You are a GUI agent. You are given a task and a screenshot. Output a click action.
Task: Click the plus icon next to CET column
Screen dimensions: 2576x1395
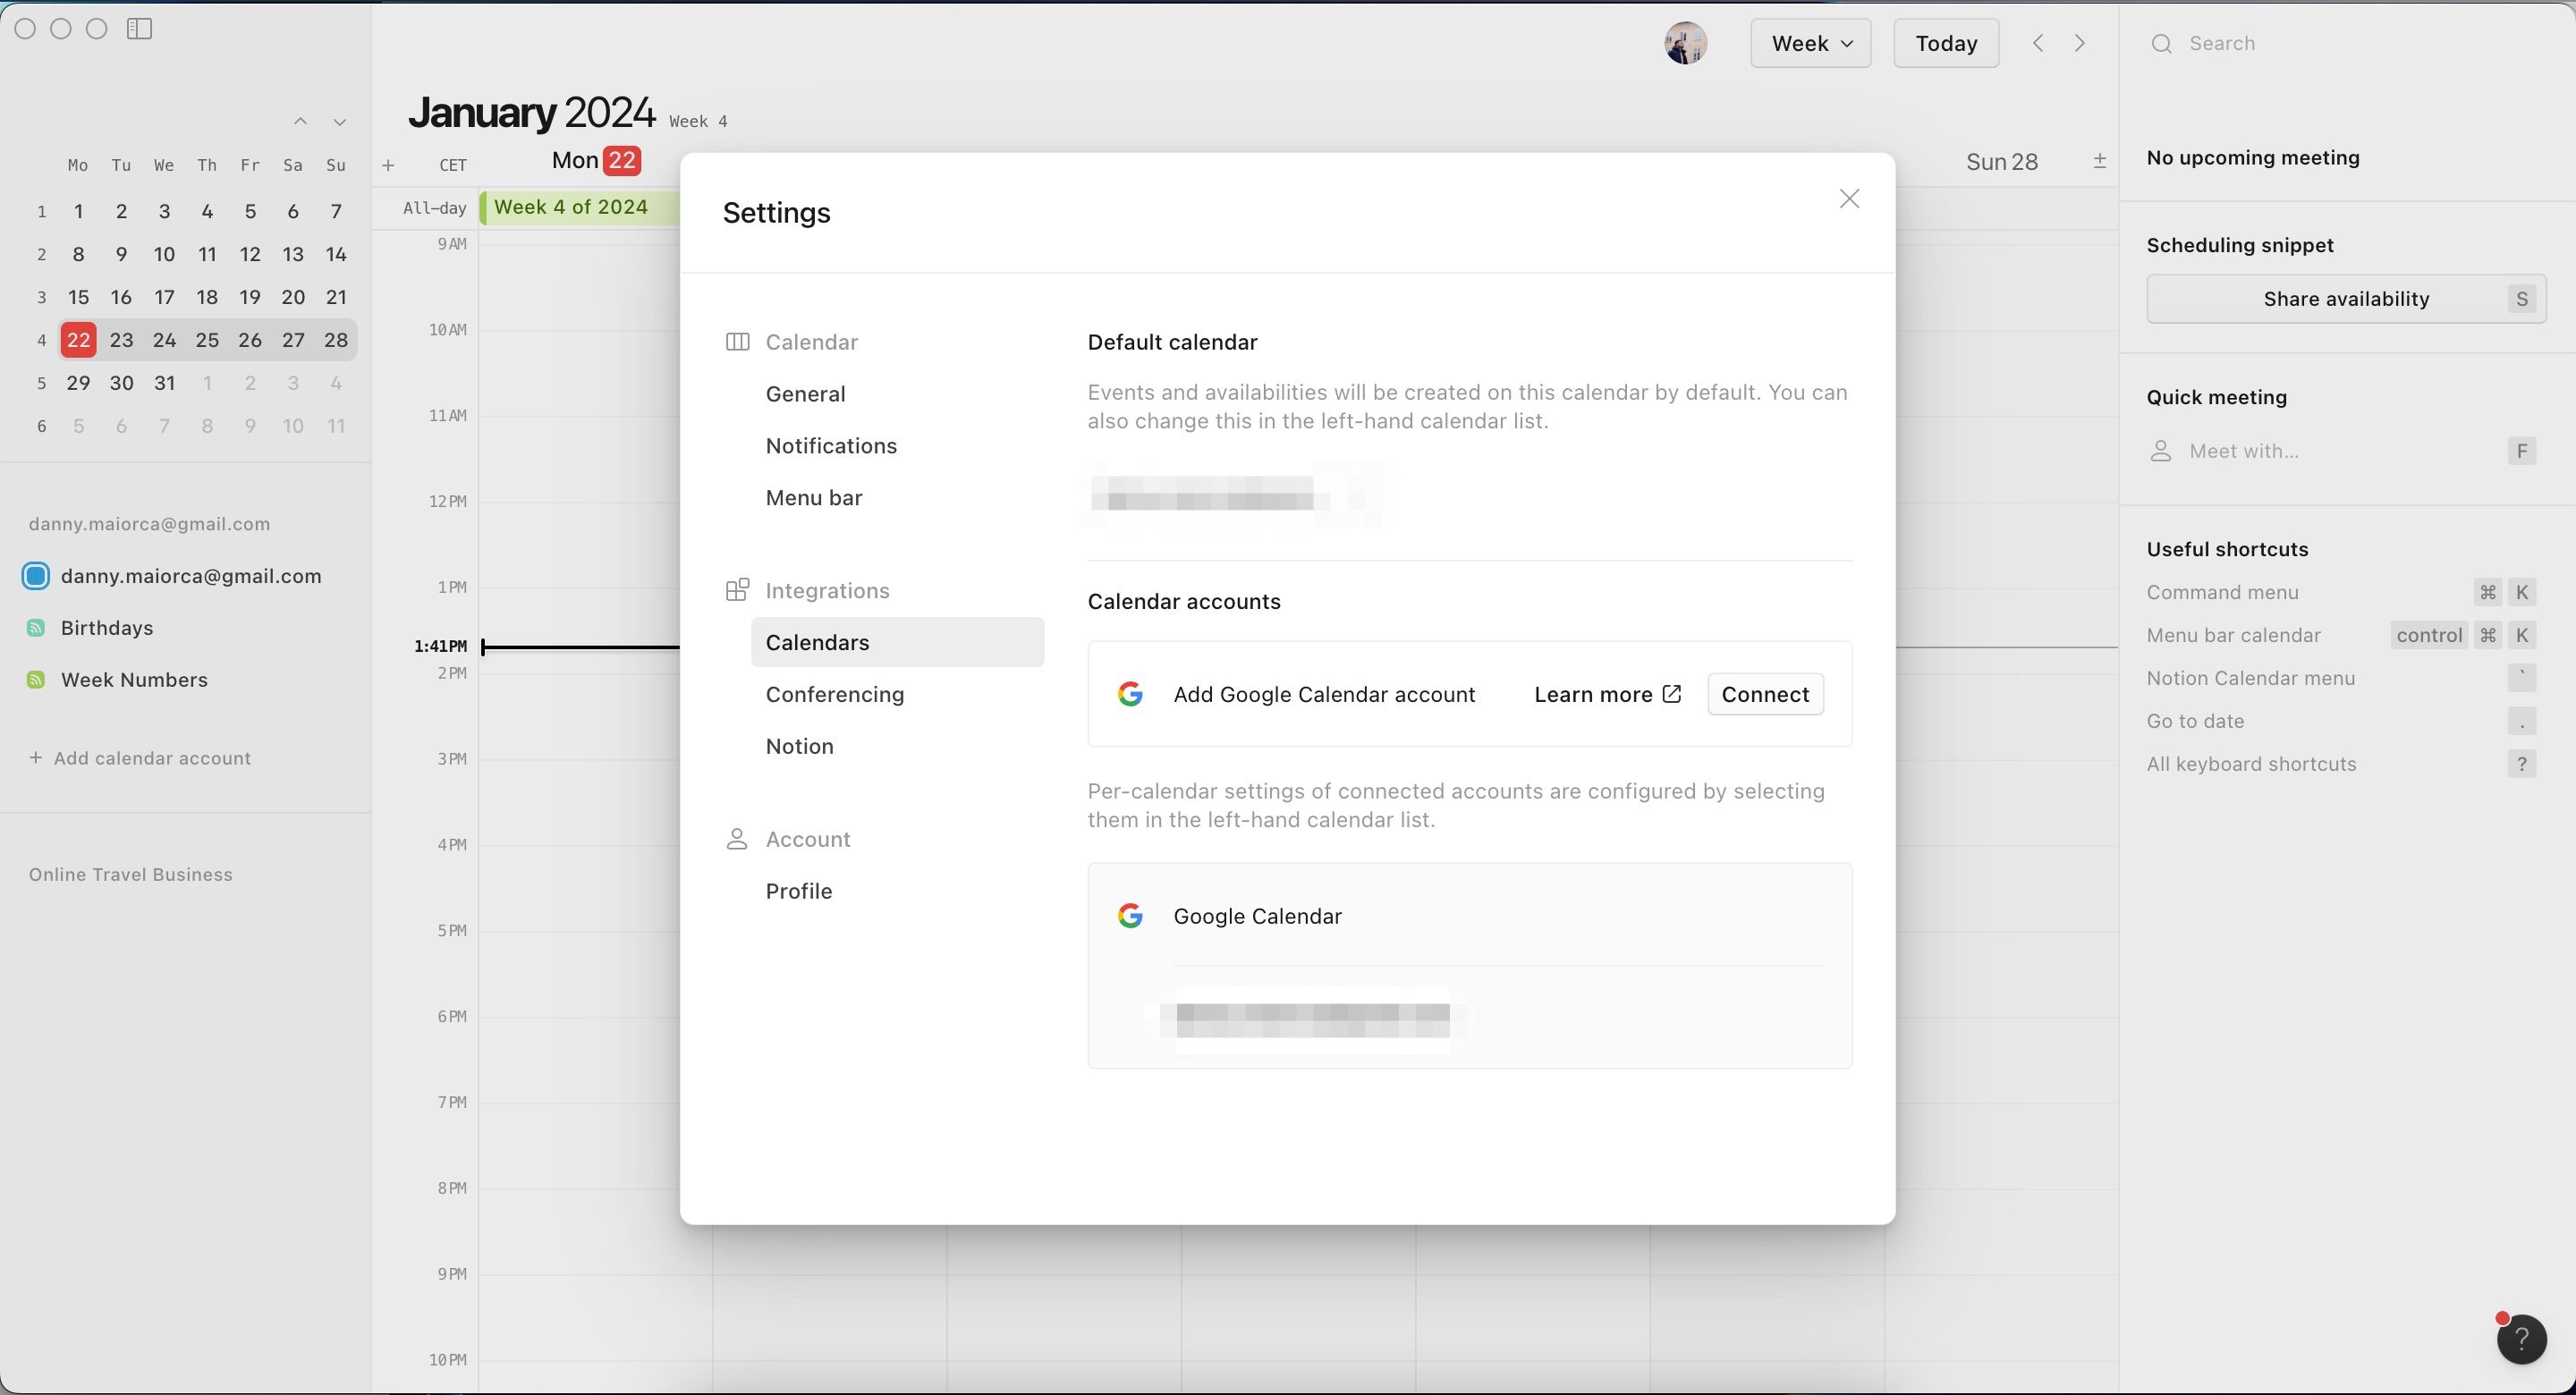[x=389, y=165]
